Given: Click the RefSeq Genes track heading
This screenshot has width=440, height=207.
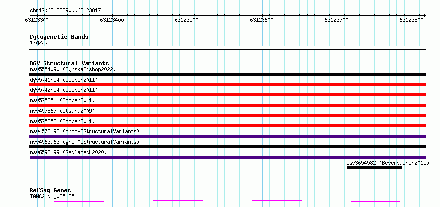Looking at the screenshot, I should pyautogui.click(x=50, y=191).
